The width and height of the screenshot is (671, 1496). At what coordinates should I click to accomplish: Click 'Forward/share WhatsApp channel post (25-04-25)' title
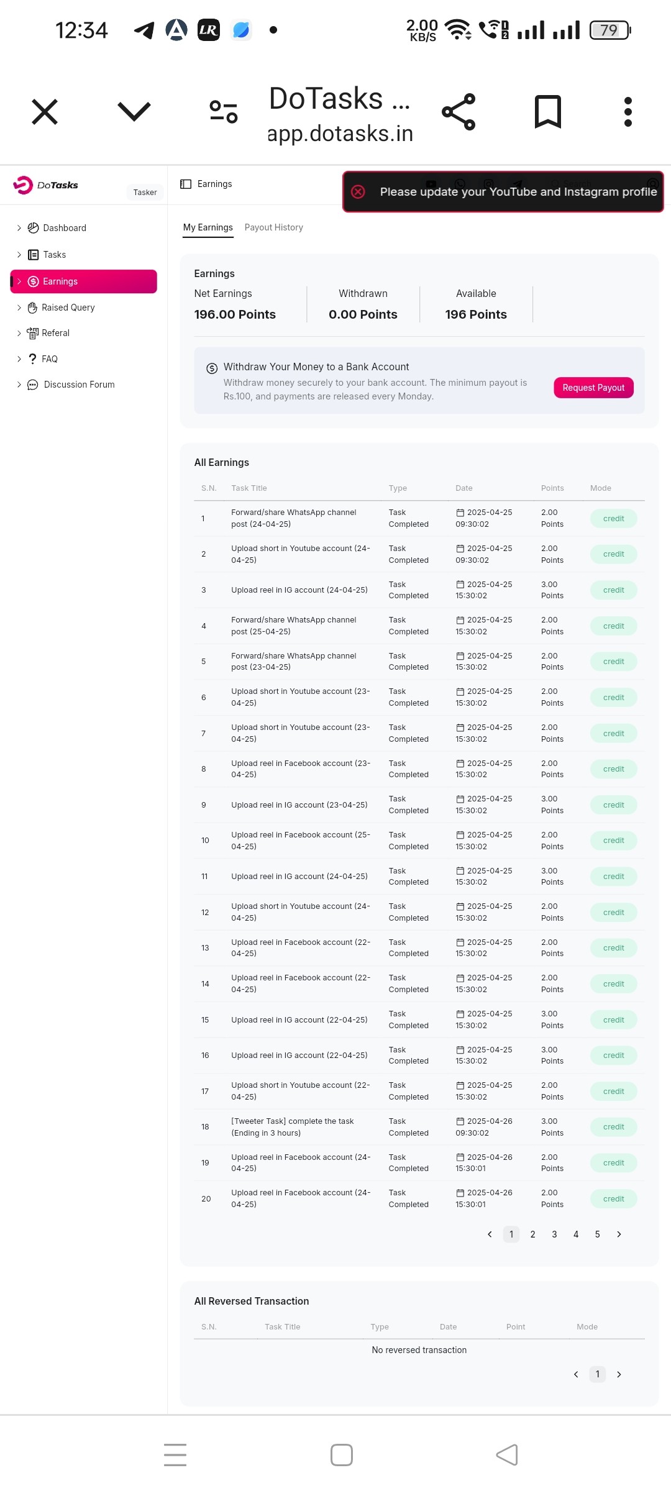coord(294,626)
